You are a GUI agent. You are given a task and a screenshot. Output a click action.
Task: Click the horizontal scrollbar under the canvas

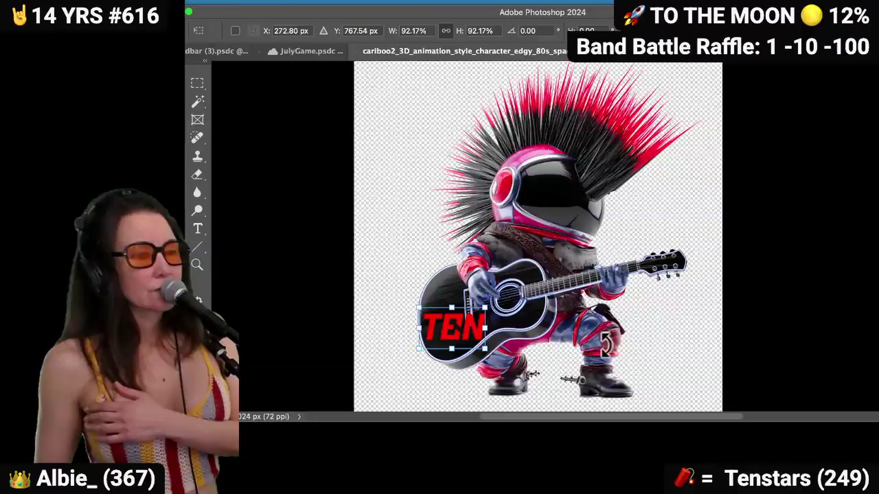click(611, 417)
